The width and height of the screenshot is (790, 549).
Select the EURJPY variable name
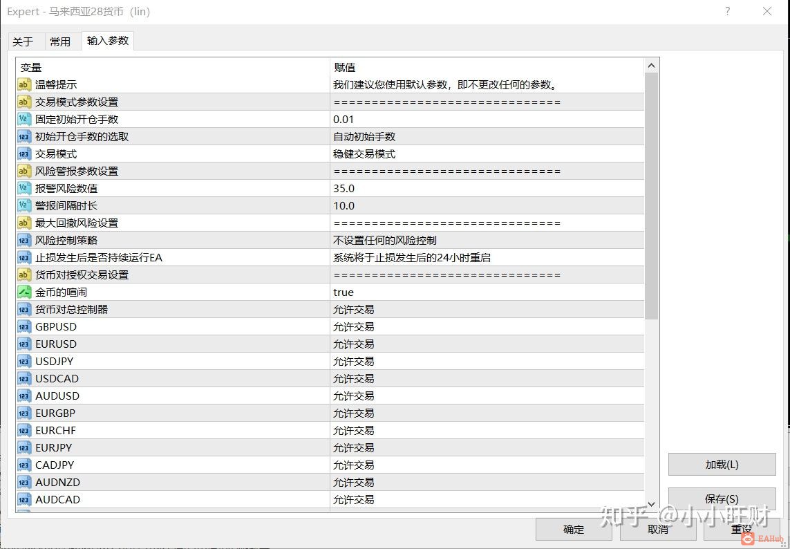coord(53,447)
